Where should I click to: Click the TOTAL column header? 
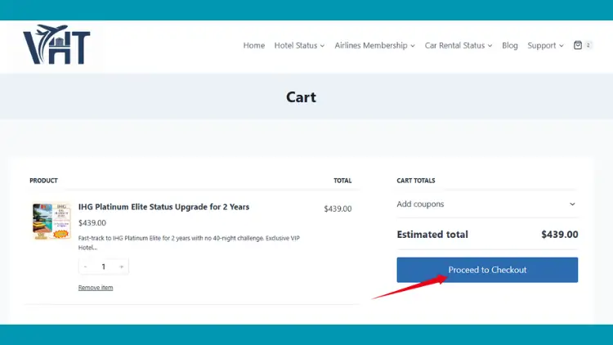tap(342, 181)
